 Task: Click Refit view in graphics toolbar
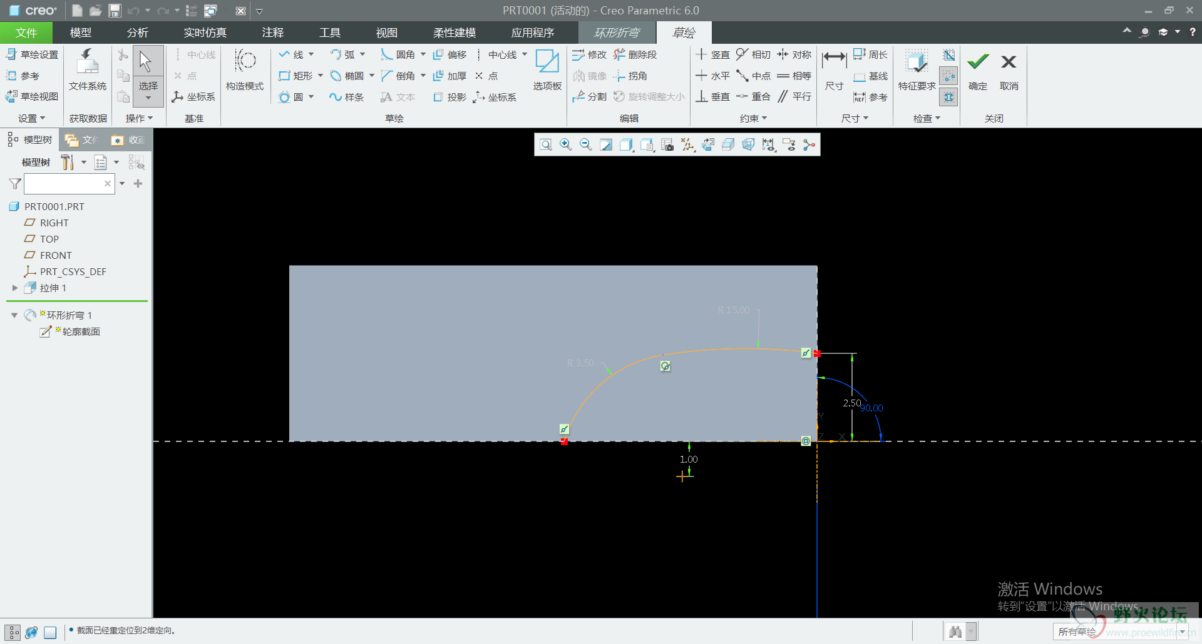click(546, 145)
